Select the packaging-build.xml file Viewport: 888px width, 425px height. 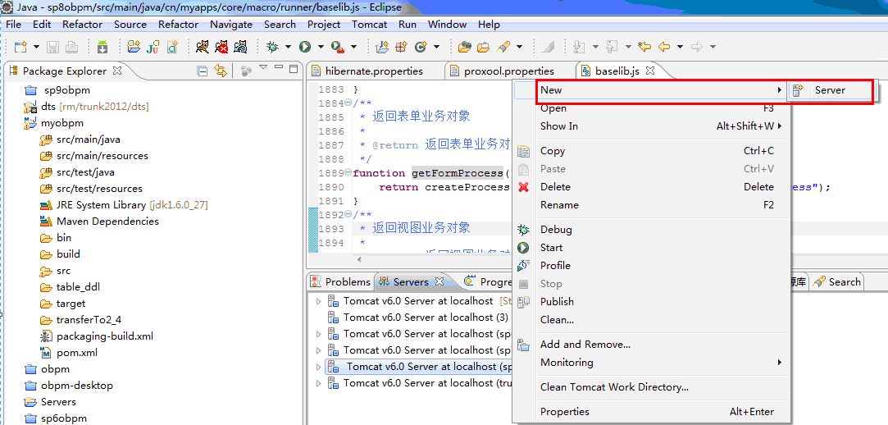(x=97, y=336)
